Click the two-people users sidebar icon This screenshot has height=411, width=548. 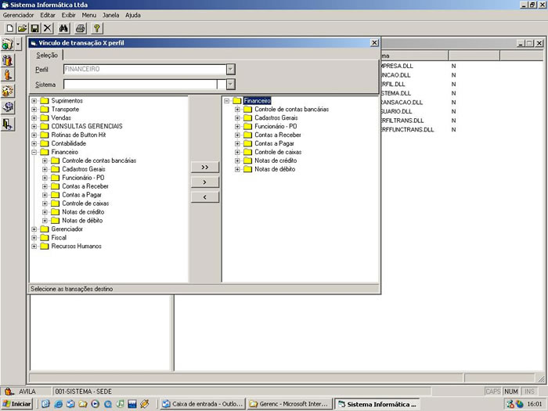pyautogui.click(x=7, y=60)
